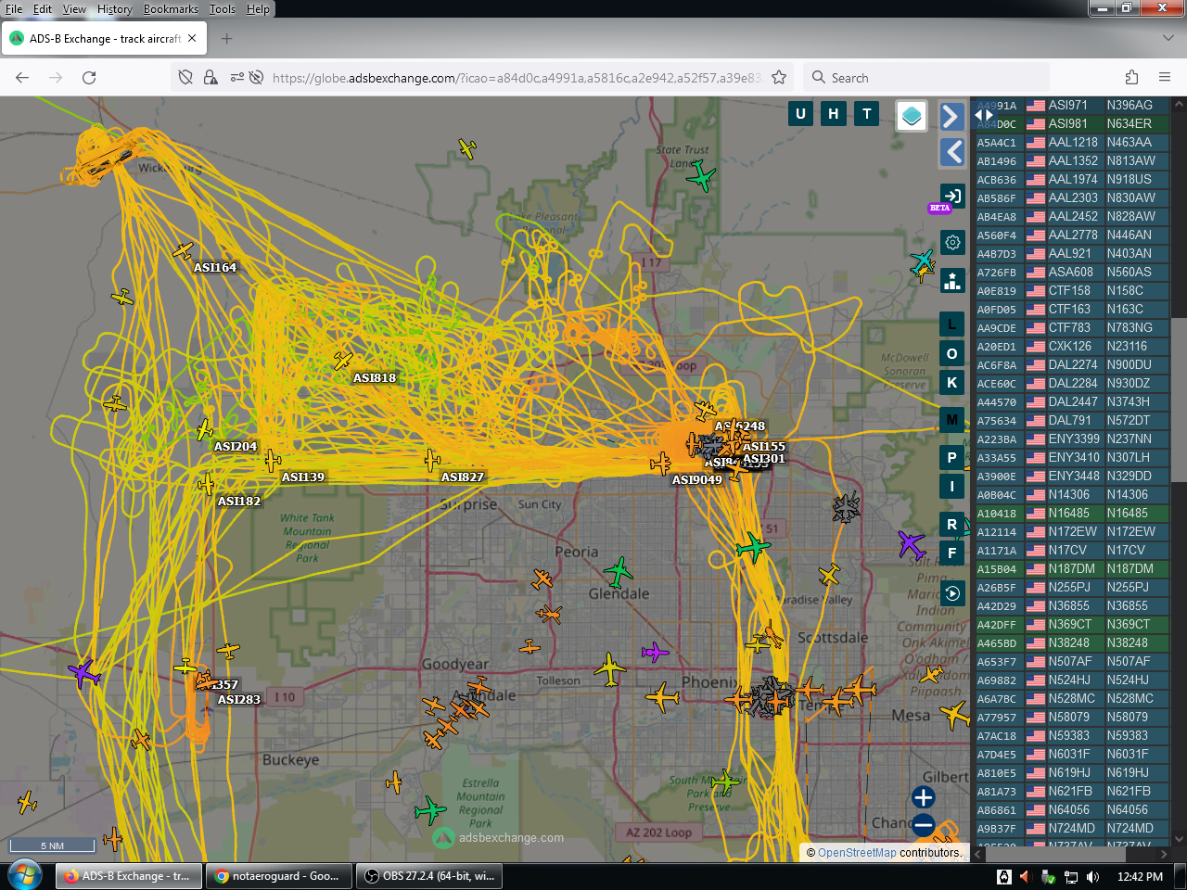1187x890 pixels.
Task: Open the system tray volume control
Action: (1092, 877)
